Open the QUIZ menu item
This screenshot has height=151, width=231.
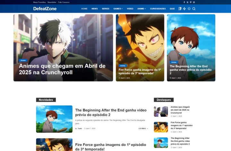point(172,9)
